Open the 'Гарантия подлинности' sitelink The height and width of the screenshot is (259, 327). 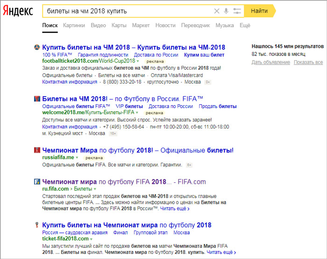[x=103, y=55]
